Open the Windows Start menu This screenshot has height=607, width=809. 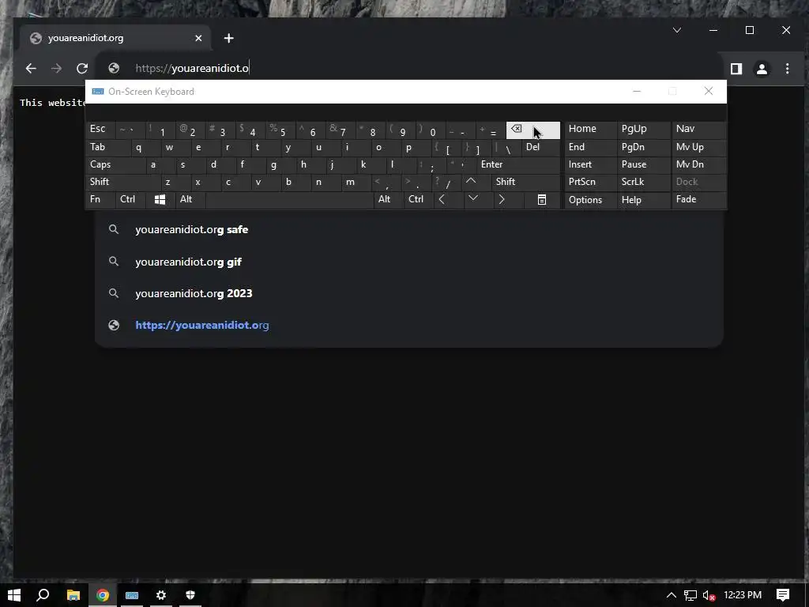point(14,595)
